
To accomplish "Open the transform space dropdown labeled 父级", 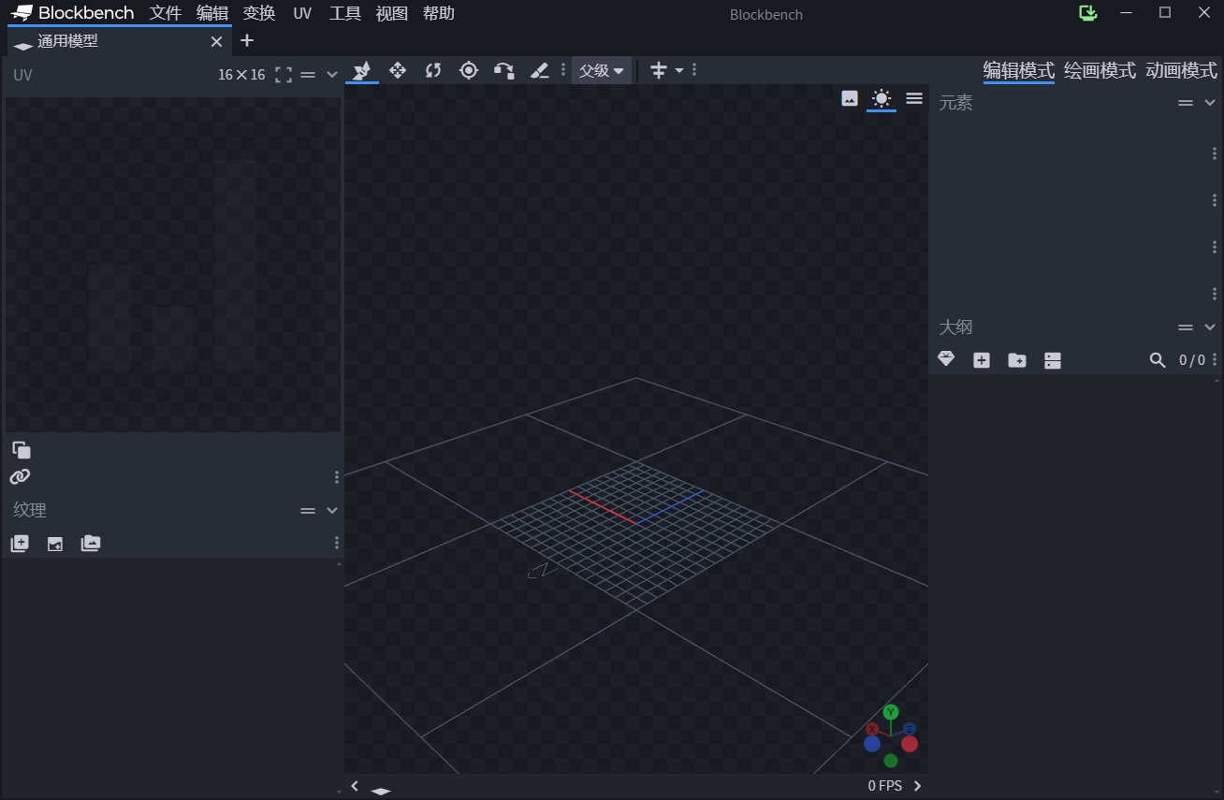I will pyautogui.click(x=601, y=70).
